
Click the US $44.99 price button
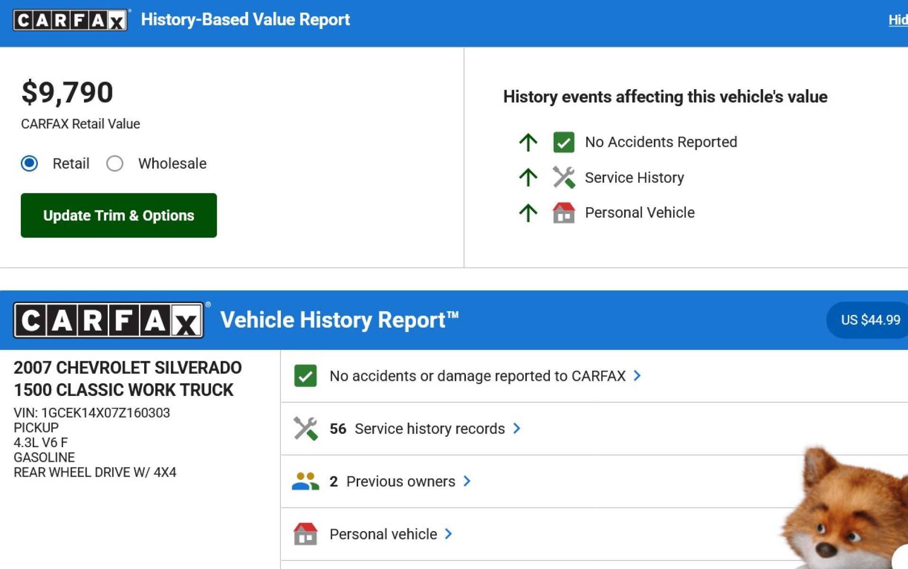coord(868,320)
